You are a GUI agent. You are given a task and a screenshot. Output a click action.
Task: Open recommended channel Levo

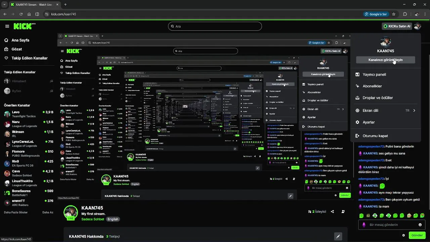(29, 114)
